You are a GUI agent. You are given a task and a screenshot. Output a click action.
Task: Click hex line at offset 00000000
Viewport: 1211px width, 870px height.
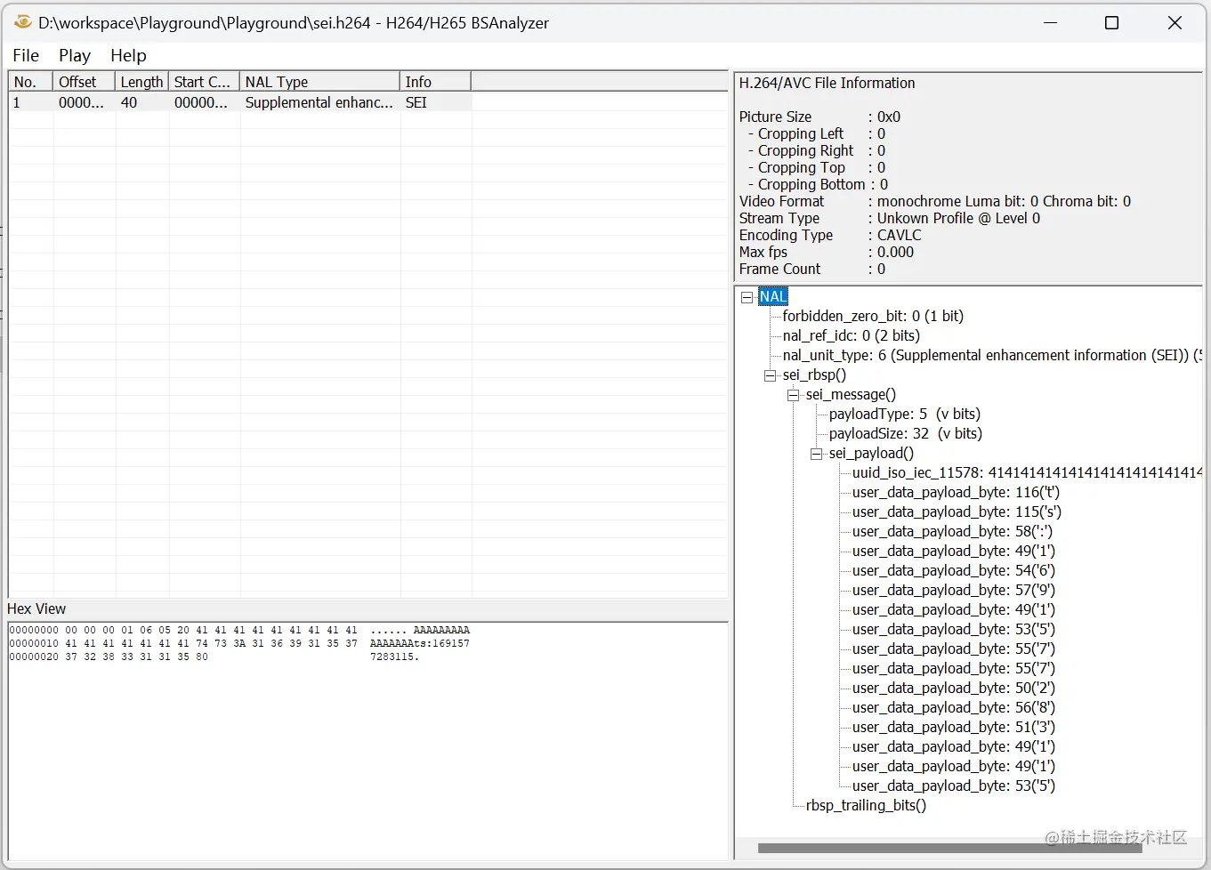click(x=239, y=630)
